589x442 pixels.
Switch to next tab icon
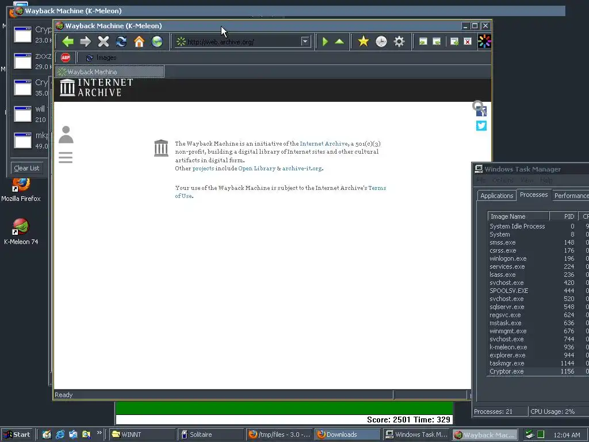click(437, 41)
